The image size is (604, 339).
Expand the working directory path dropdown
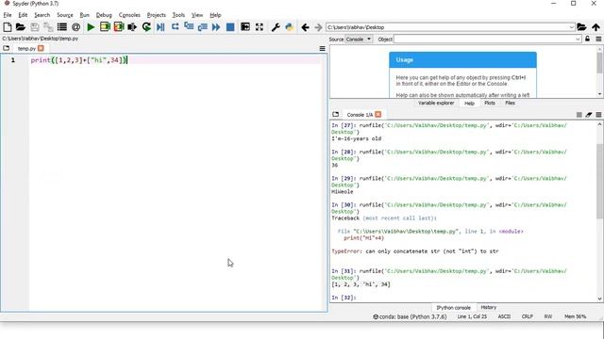click(x=571, y=27)
